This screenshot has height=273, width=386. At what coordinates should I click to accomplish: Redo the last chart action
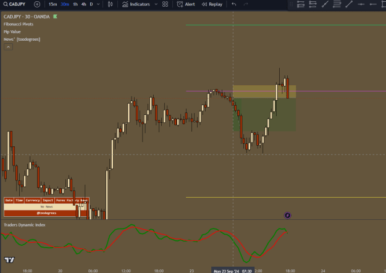click(246, 4)
